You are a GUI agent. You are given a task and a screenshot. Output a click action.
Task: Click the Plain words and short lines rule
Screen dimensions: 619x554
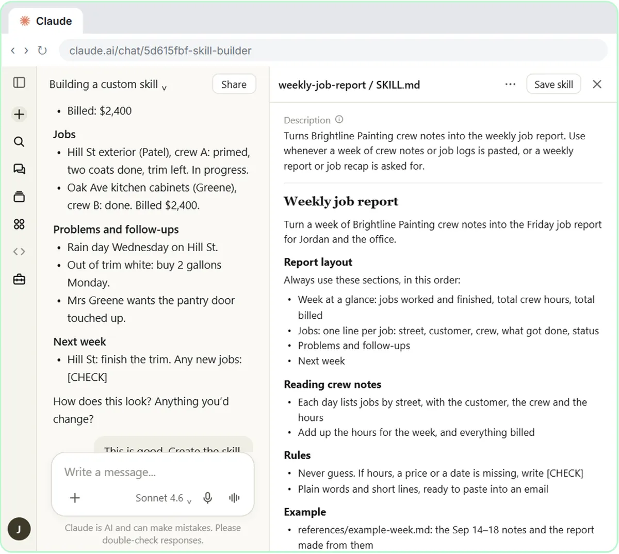coord(423,489)
